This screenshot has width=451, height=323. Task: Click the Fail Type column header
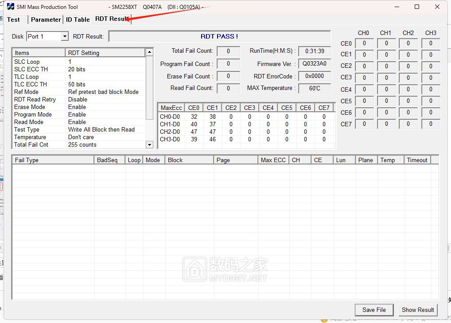click(53, 160)
